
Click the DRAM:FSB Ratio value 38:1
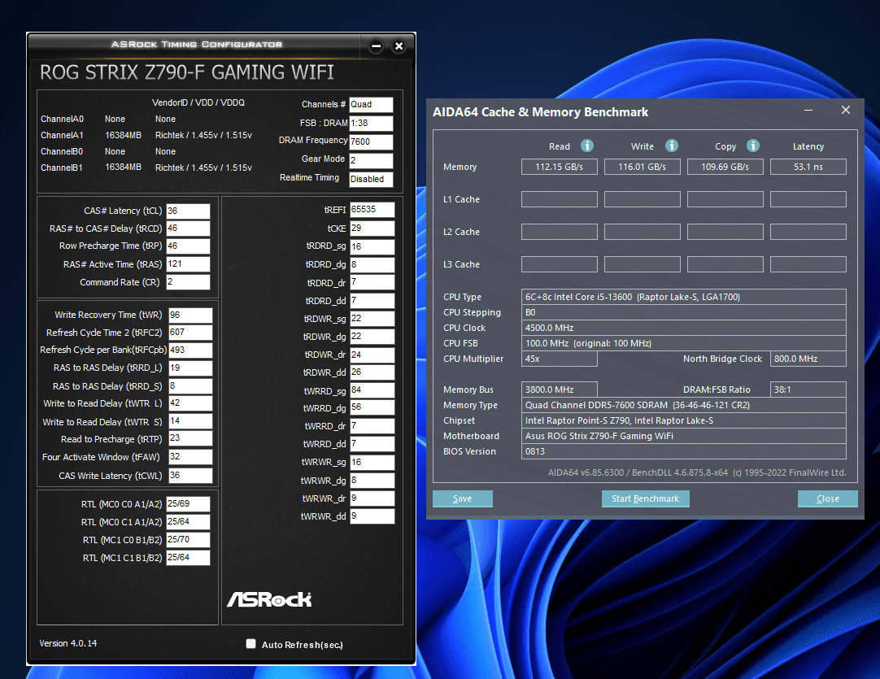point(808,390)
